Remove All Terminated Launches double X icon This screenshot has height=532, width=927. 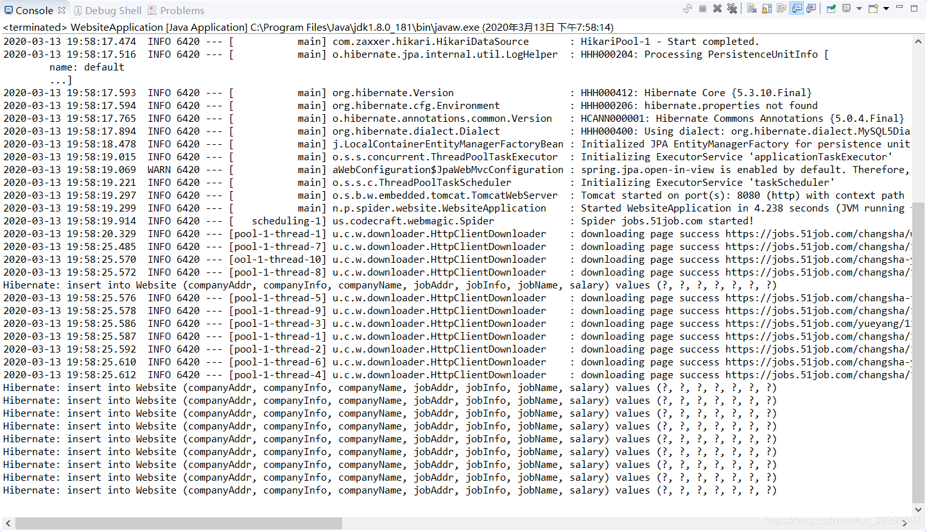(732, 8)
